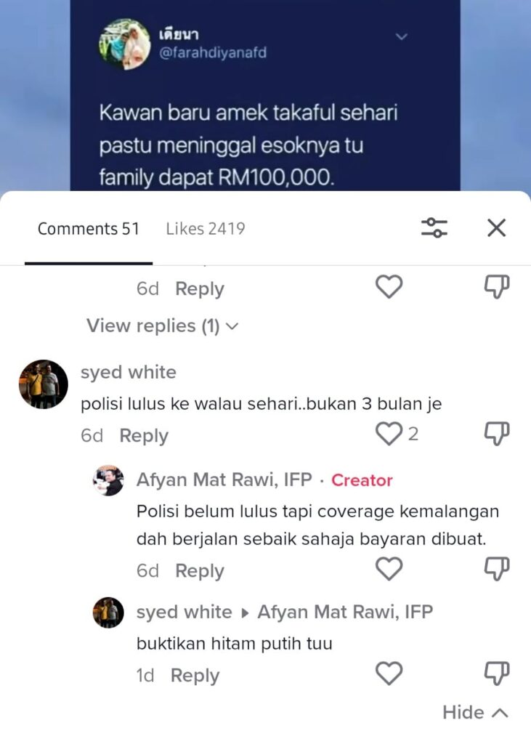
Task: Dislike the 'buktikan hitam putih tuu' reply
Action: 496,674
